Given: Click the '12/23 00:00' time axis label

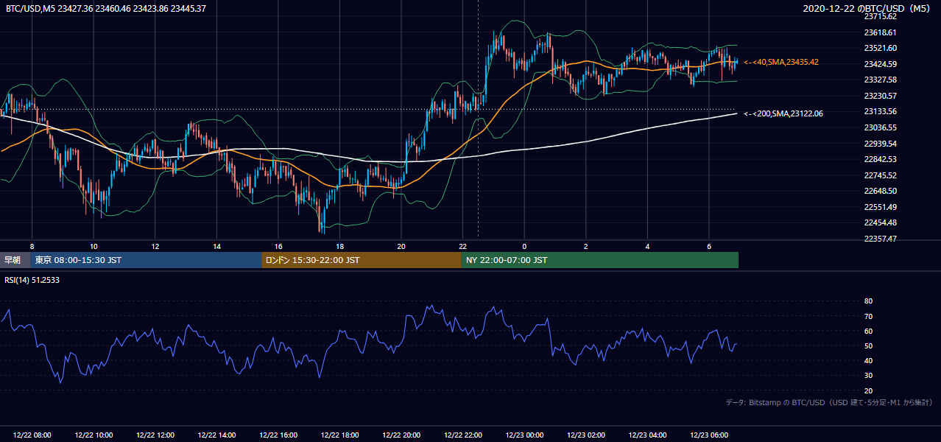Looking at the screenshot, I should pos(524,435).
